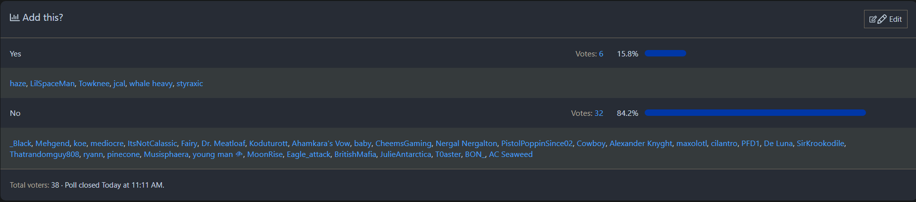View Dr. Meatloaf's profile
This screenshot has width=916, height=202.
click(223, 144)
